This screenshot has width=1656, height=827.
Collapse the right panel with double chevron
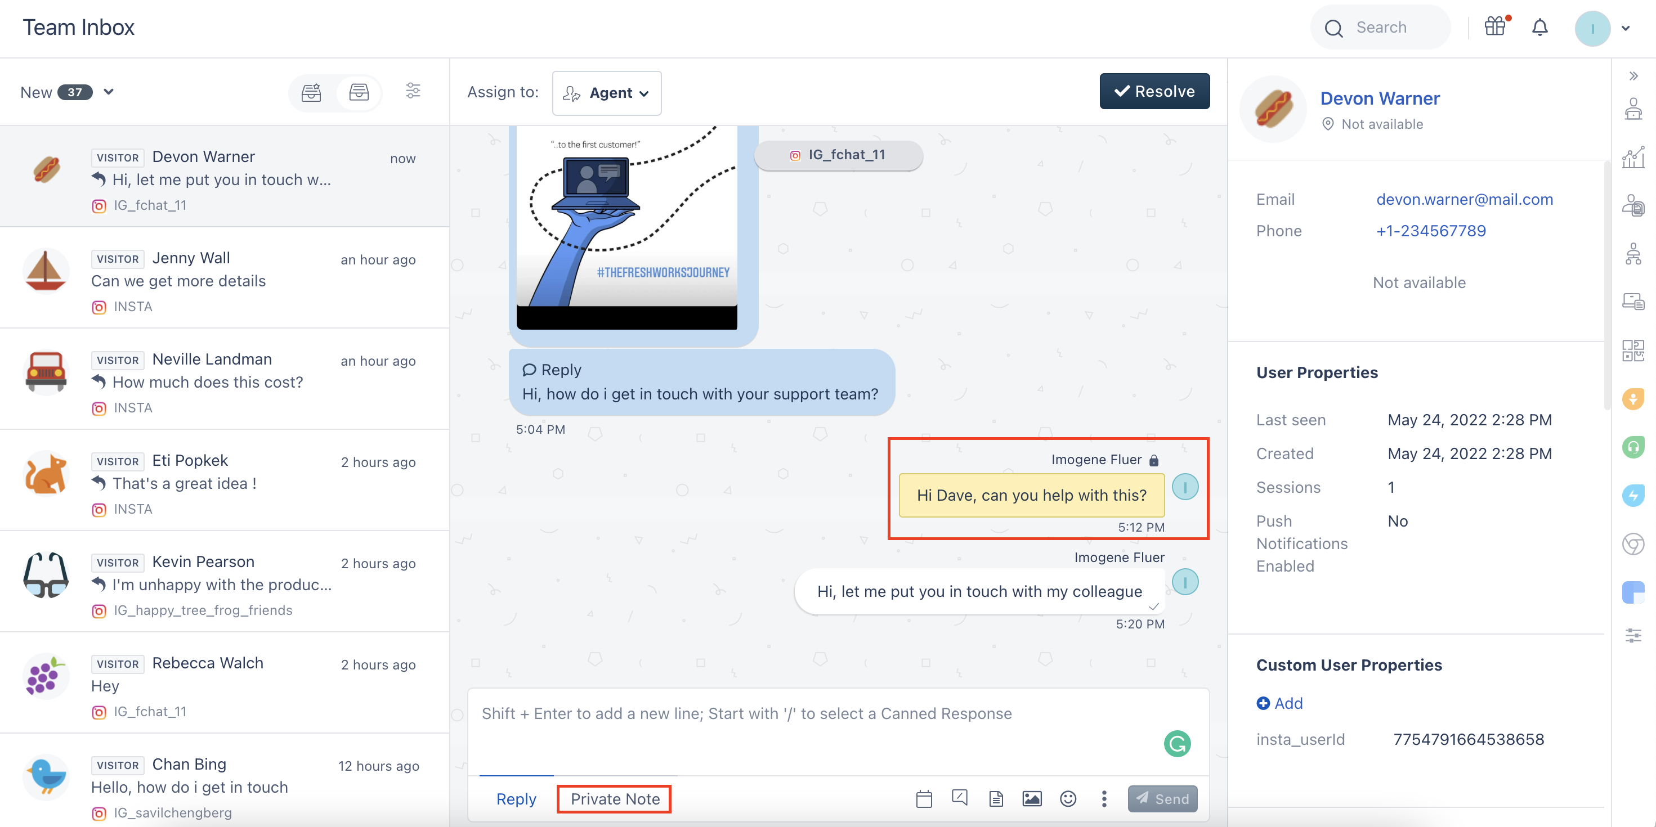tap(1633, 77)
